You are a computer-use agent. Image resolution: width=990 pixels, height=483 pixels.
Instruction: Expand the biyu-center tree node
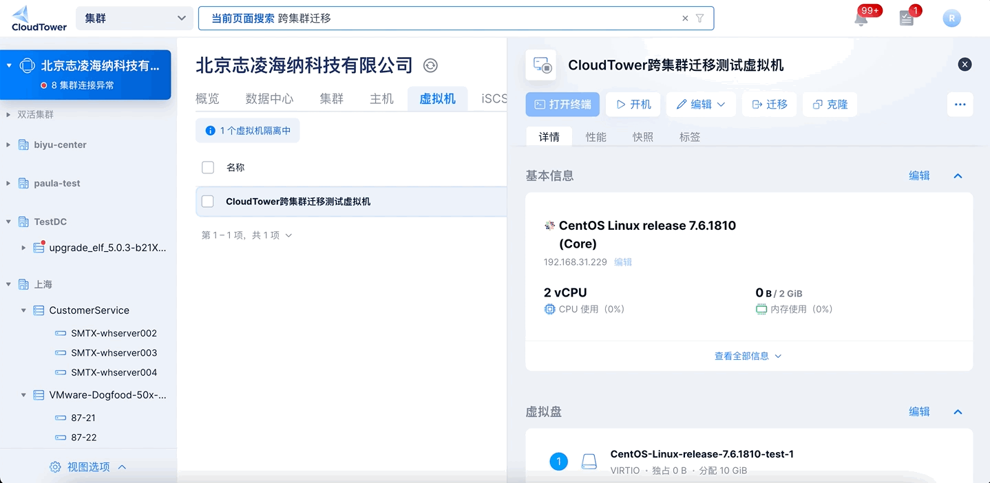pyautogui.click(x=8, y=145)
